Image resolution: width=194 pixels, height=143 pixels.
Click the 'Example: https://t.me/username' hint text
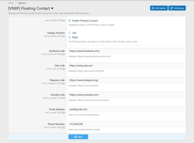83,85
